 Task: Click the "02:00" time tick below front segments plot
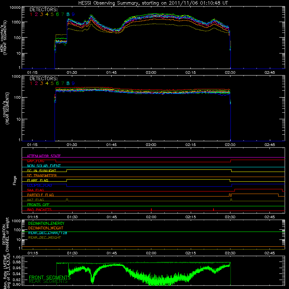click(x=151, y=73)
